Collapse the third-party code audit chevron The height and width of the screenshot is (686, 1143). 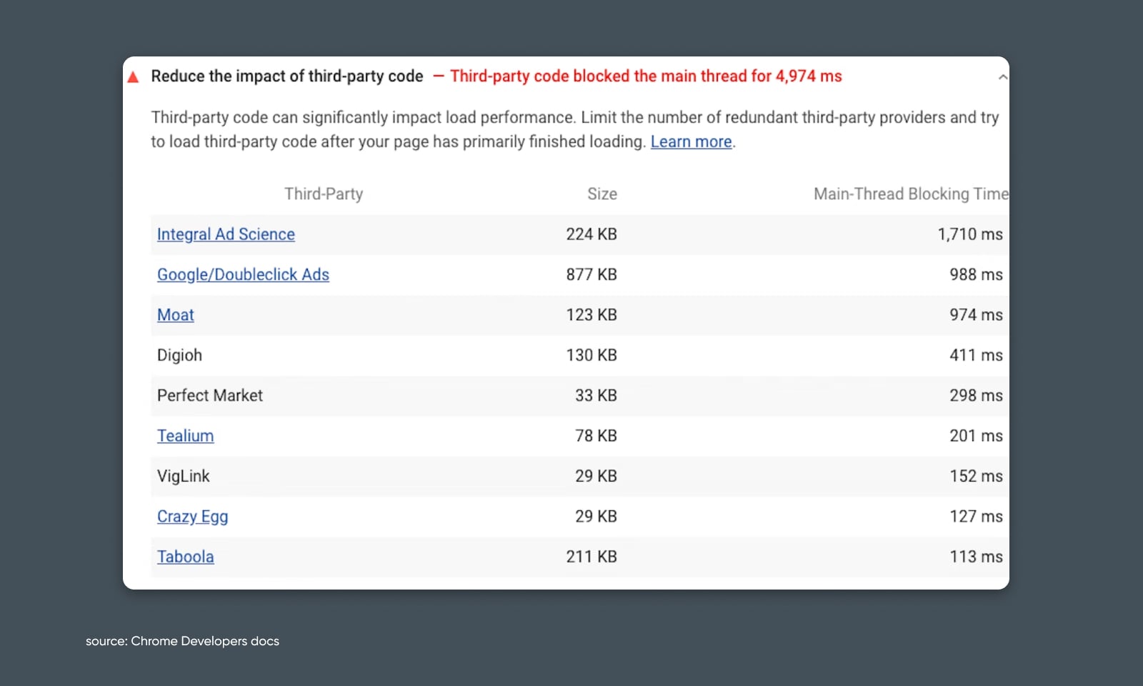pos(1003,77)
